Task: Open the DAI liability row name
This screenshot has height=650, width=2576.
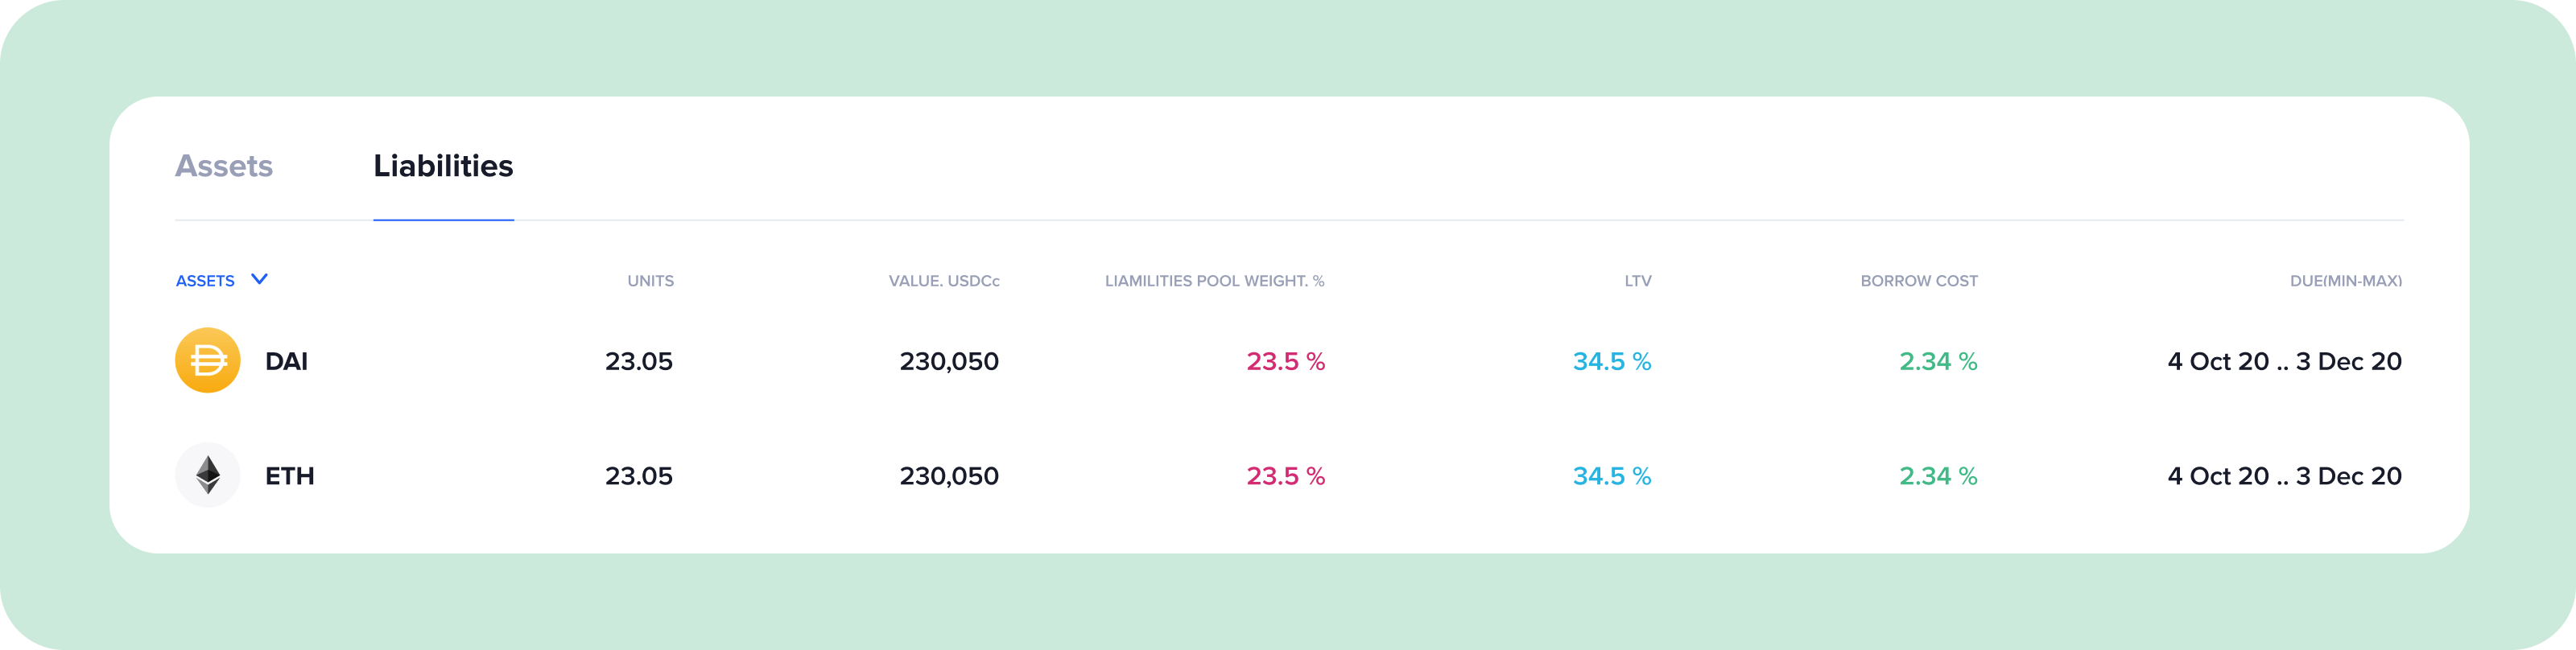Action: [286, 361]
